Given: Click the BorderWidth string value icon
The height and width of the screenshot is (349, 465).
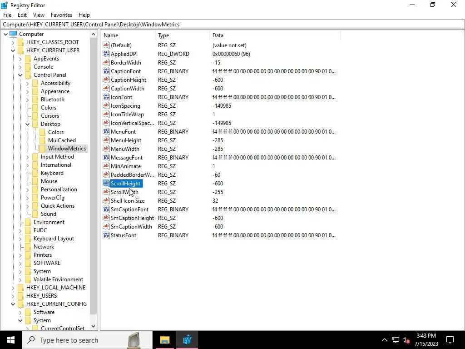Looking at the screenshot, I should coord(106,62).
